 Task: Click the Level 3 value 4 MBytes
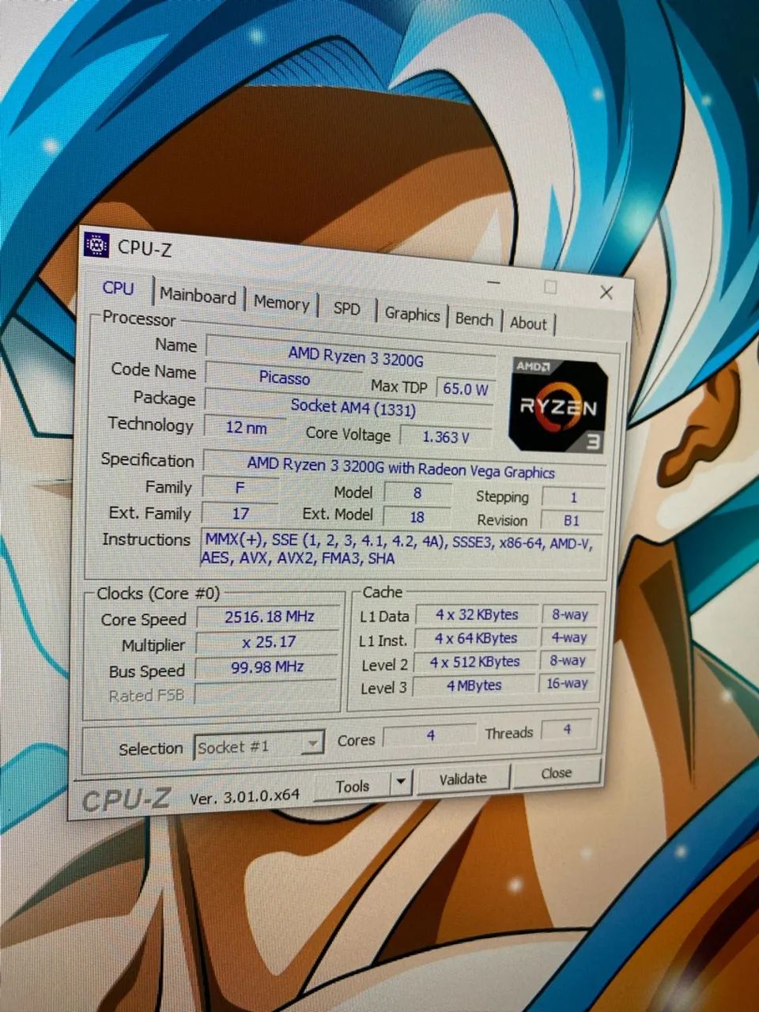(x=474, y=685)
